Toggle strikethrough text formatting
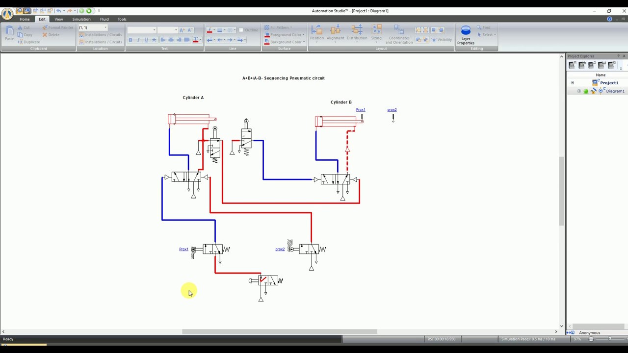The height and width of the screenshot is (353, 628). 154,40
